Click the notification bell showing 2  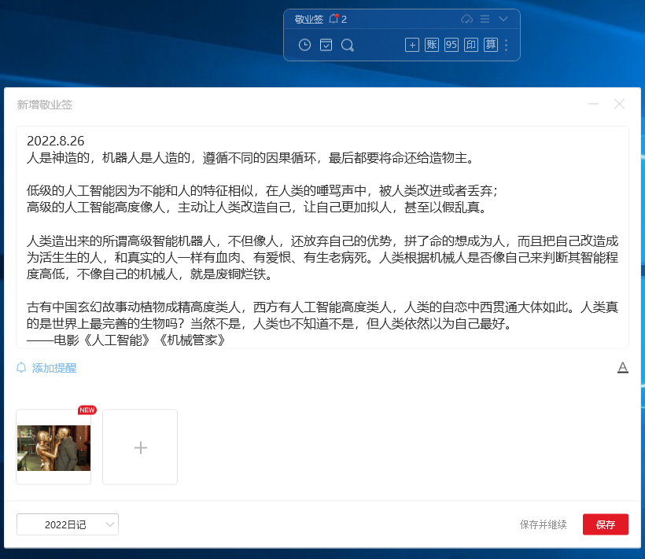pyautogui.click(x=337, y=19)
